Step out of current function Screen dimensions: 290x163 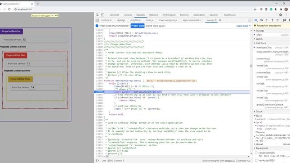coord(272,20)
